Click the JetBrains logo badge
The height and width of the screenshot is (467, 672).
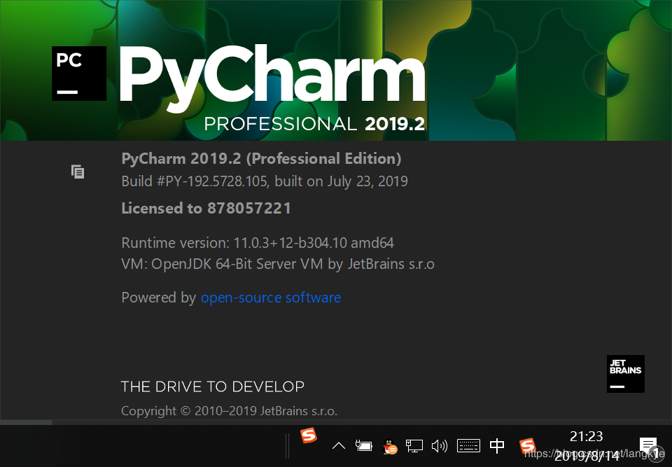click(625, 373)
